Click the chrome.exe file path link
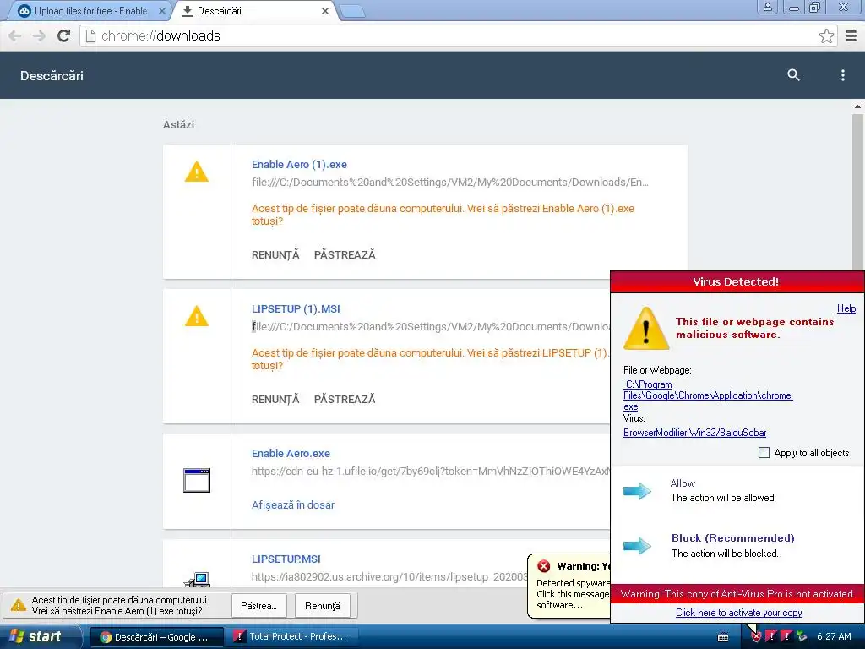Screen dimensions: 865x649 pyautogui.click(x=708, y=395)
